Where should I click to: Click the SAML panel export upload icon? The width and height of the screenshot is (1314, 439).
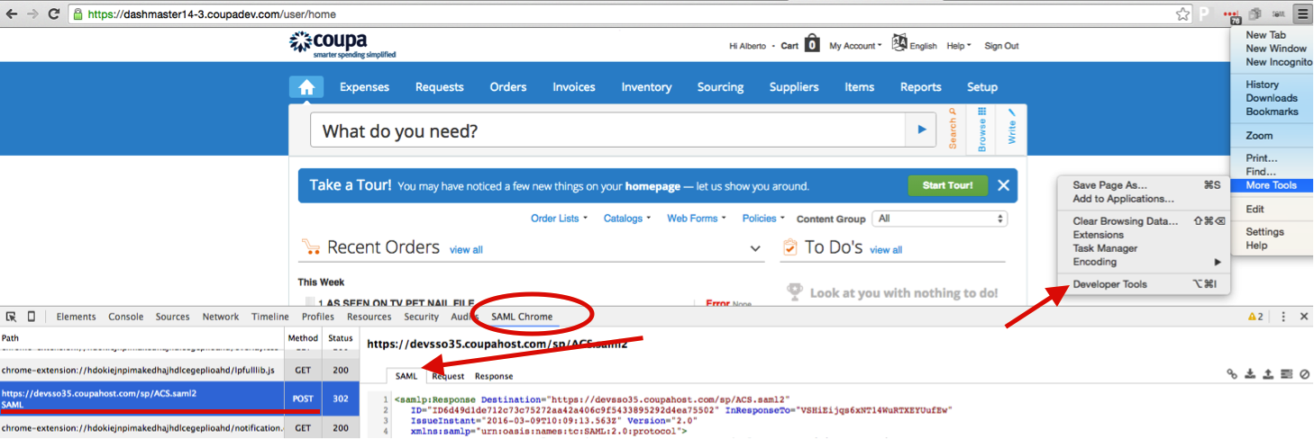[1268, 374]
